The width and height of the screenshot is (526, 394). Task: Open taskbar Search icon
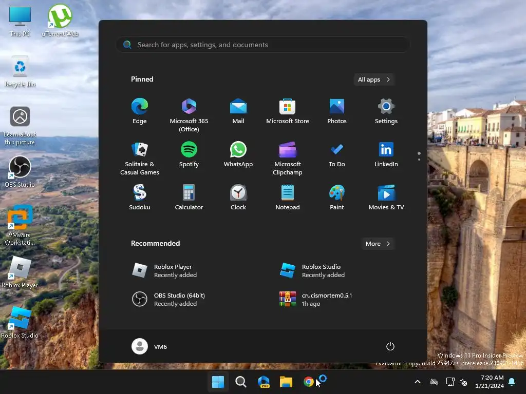240,381
